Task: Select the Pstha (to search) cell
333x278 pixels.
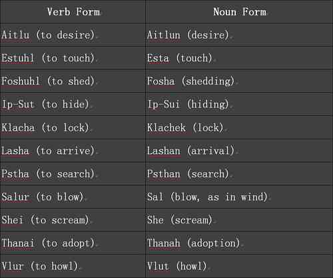Action: point(73,174)
